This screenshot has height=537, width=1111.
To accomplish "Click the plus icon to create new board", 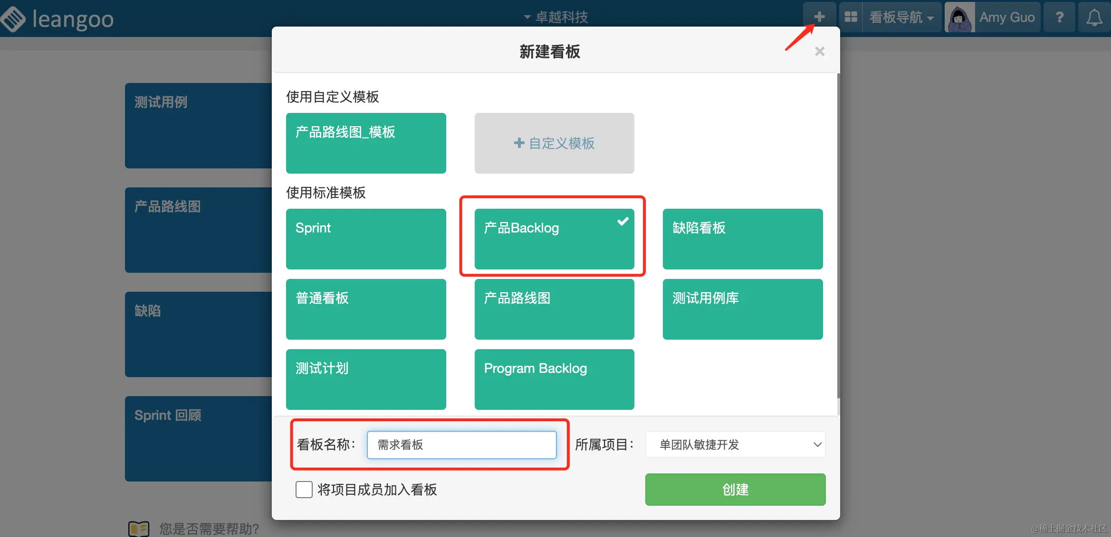I will [x=819, y=17].
